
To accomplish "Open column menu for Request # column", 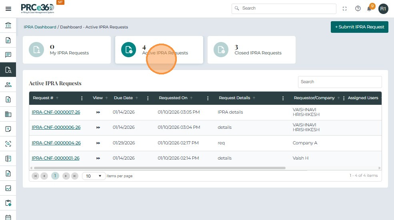I will tap(82, 98).
